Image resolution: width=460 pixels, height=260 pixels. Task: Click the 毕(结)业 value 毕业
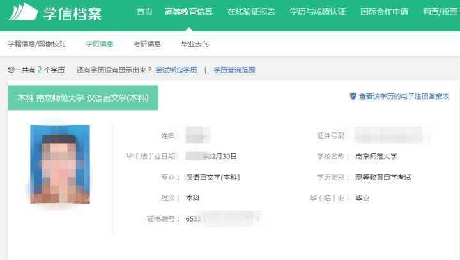tap(362, 198)
